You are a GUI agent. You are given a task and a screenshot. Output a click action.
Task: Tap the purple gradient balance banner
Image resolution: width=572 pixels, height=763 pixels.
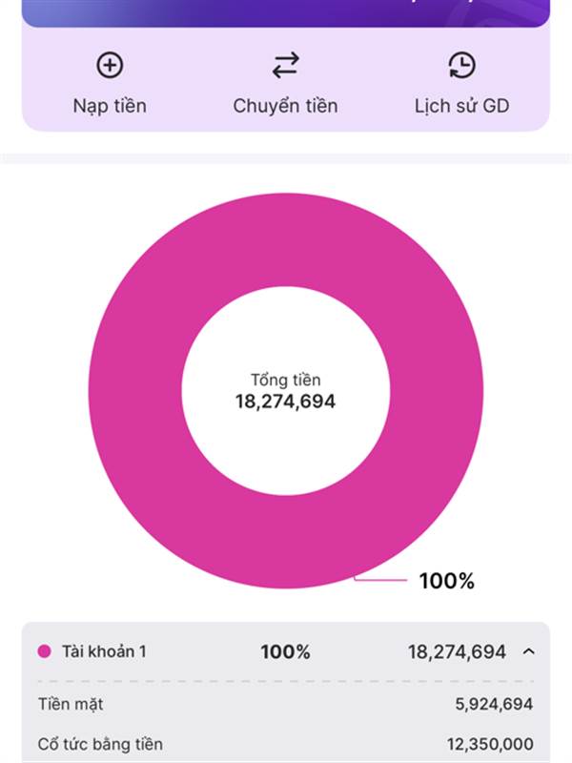(x=285, y=12)
